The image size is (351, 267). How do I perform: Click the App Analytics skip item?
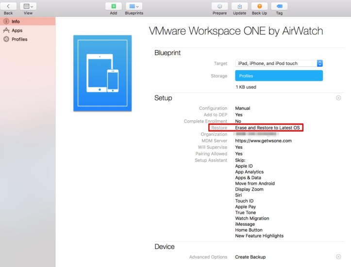click(x=249, y=172)
